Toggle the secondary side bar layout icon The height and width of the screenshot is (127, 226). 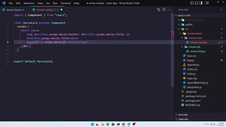coord(201,3)
